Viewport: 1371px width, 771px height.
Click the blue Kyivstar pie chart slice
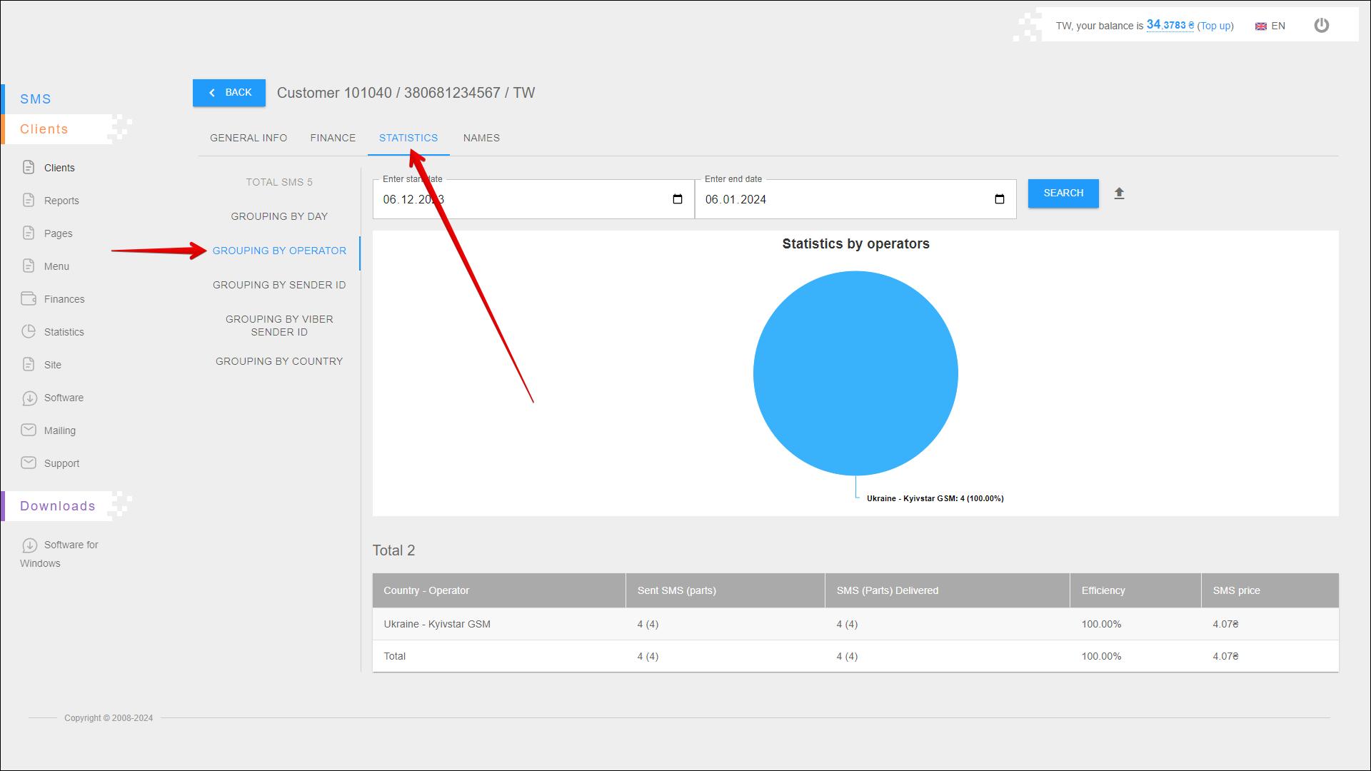(x=855, y=373)
